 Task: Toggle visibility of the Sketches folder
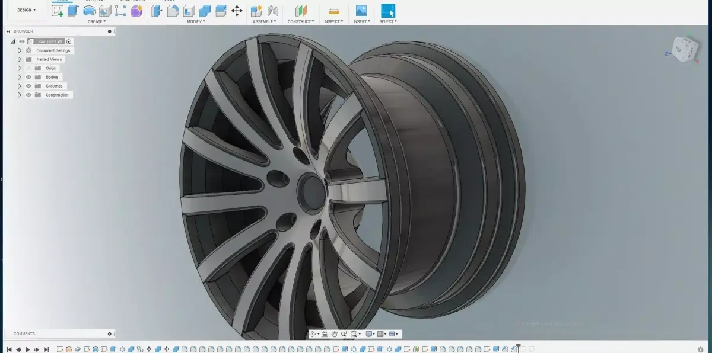point(28,86)
